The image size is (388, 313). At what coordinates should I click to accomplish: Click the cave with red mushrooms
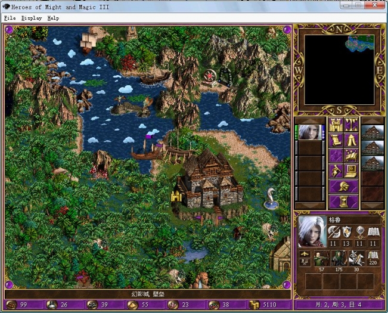(101, 165)
